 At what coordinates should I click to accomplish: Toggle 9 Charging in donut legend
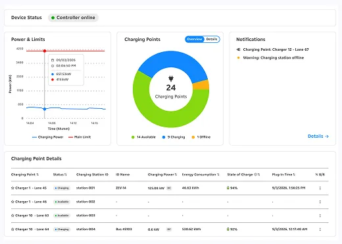click(174, 137)
